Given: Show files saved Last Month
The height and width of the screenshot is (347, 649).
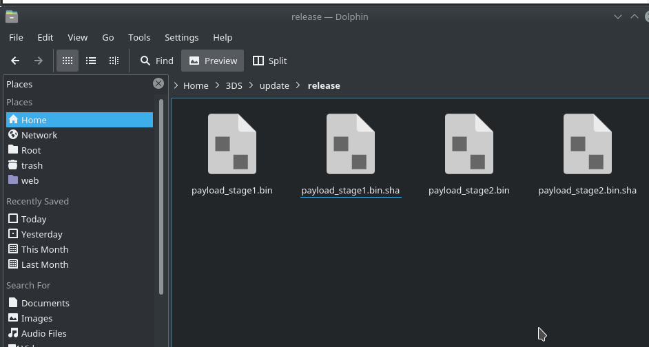Looking at the screenshot, I should (79, 264).
